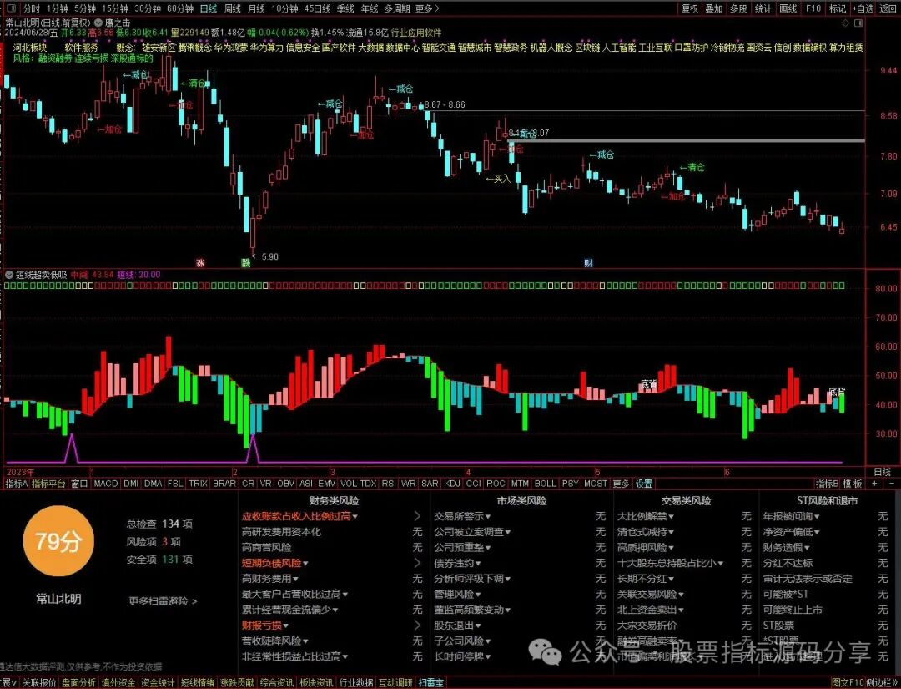The image size is (901, 689).
Task: Click the 返回 back button
Action: point(888,8)
